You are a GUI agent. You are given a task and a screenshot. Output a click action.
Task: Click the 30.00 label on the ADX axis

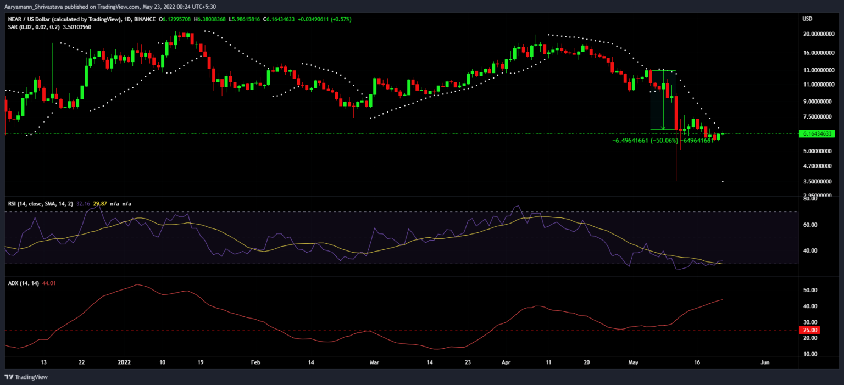point(811,322)
